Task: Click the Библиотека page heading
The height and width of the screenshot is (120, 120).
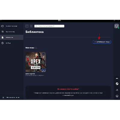Action: click(x=34, y=32)
